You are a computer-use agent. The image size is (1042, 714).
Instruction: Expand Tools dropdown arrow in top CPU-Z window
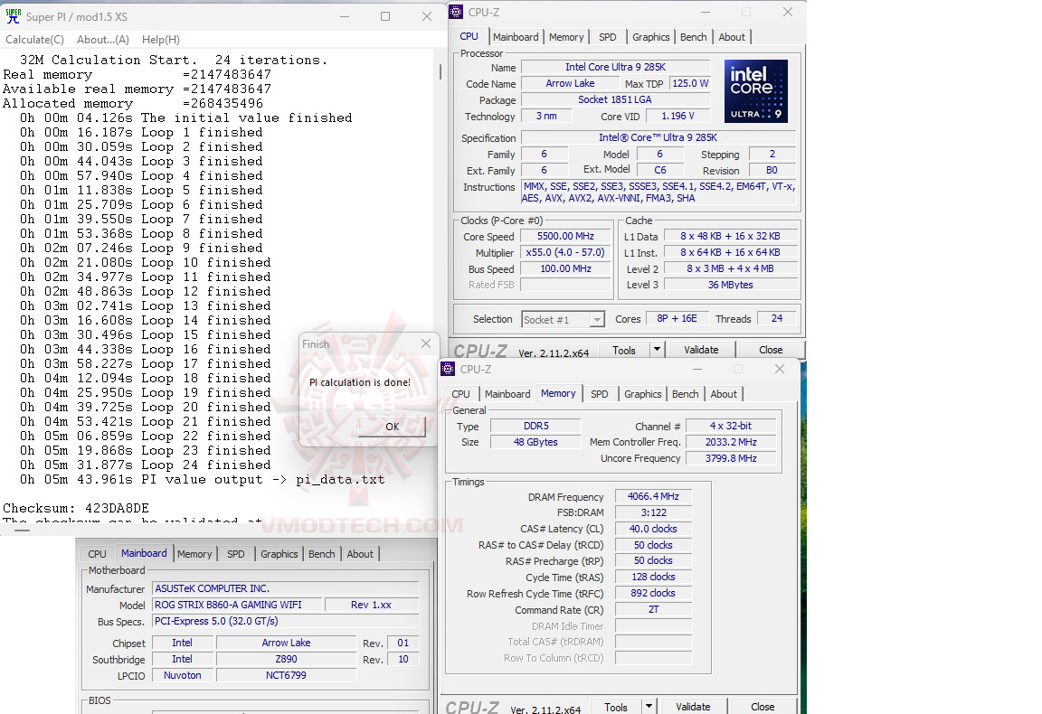657,350
